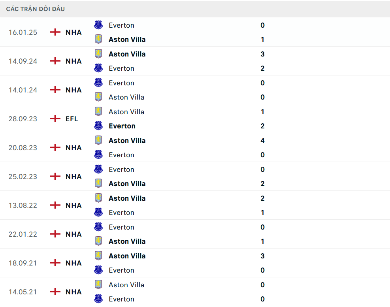This screenshot has width=390, height=307.
Task: Click the Everton crest in the 22.01.22 row
Action: 98,227
